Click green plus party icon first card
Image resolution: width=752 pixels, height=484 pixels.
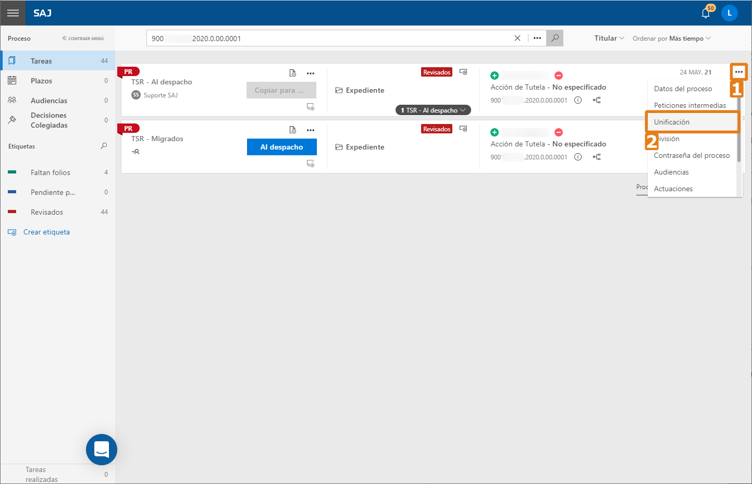click(495, 76)
